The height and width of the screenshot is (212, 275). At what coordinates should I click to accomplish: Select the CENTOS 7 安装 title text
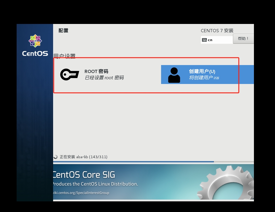(217, 30)
